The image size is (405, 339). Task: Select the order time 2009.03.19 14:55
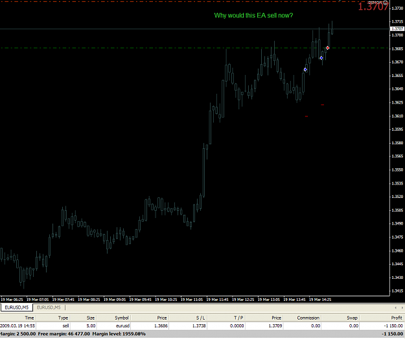(17, 326)
